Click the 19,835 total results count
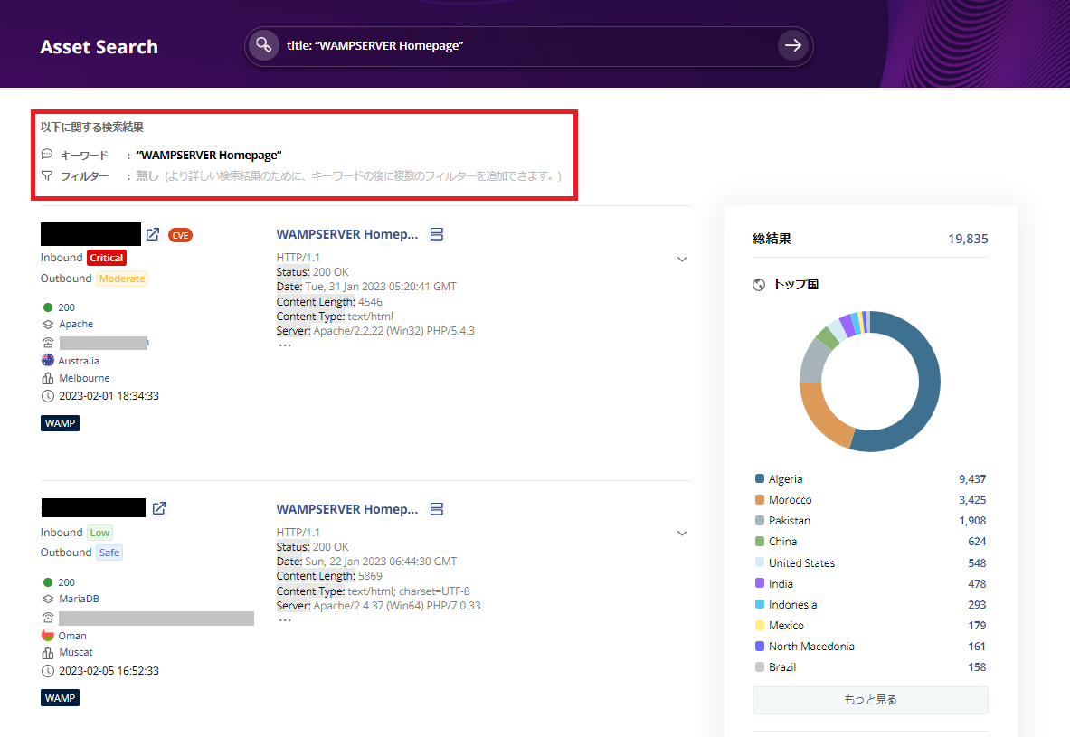 (968, 239)
